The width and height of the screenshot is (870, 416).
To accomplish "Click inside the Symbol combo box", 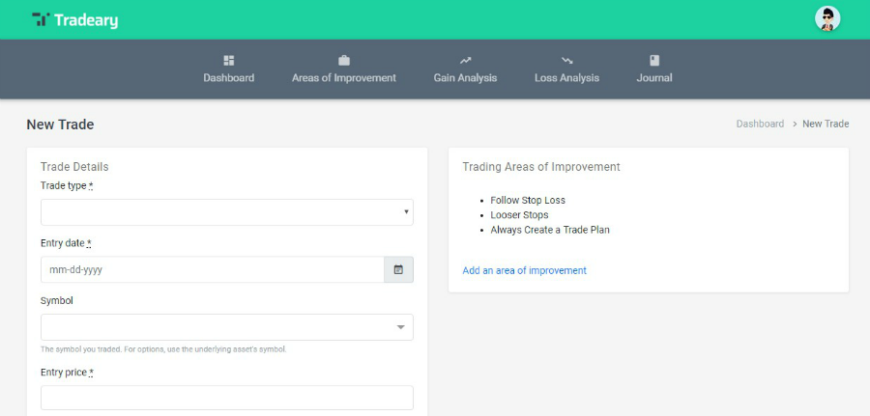I will pyautogui.click(x=227, y=327).
